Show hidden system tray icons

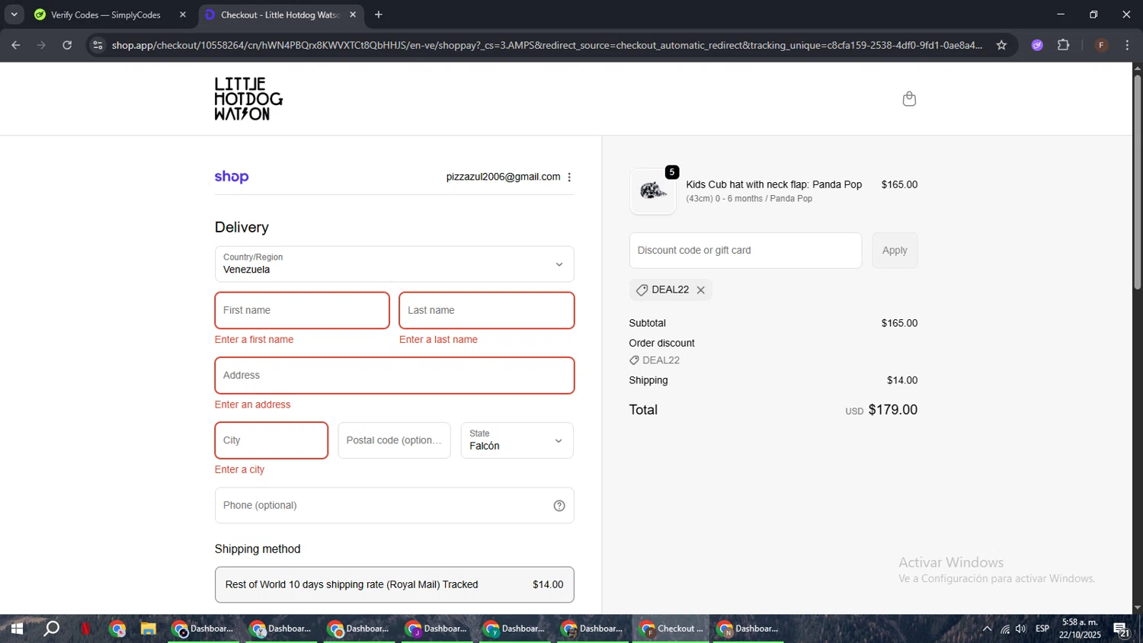tap(987, 629)
